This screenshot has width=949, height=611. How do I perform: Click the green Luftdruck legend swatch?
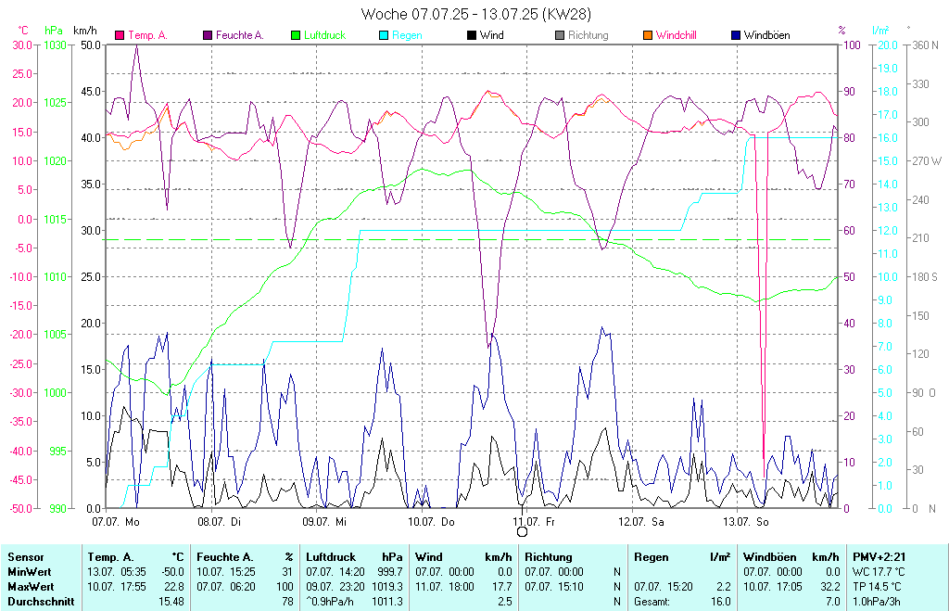[x=296, y=35]
